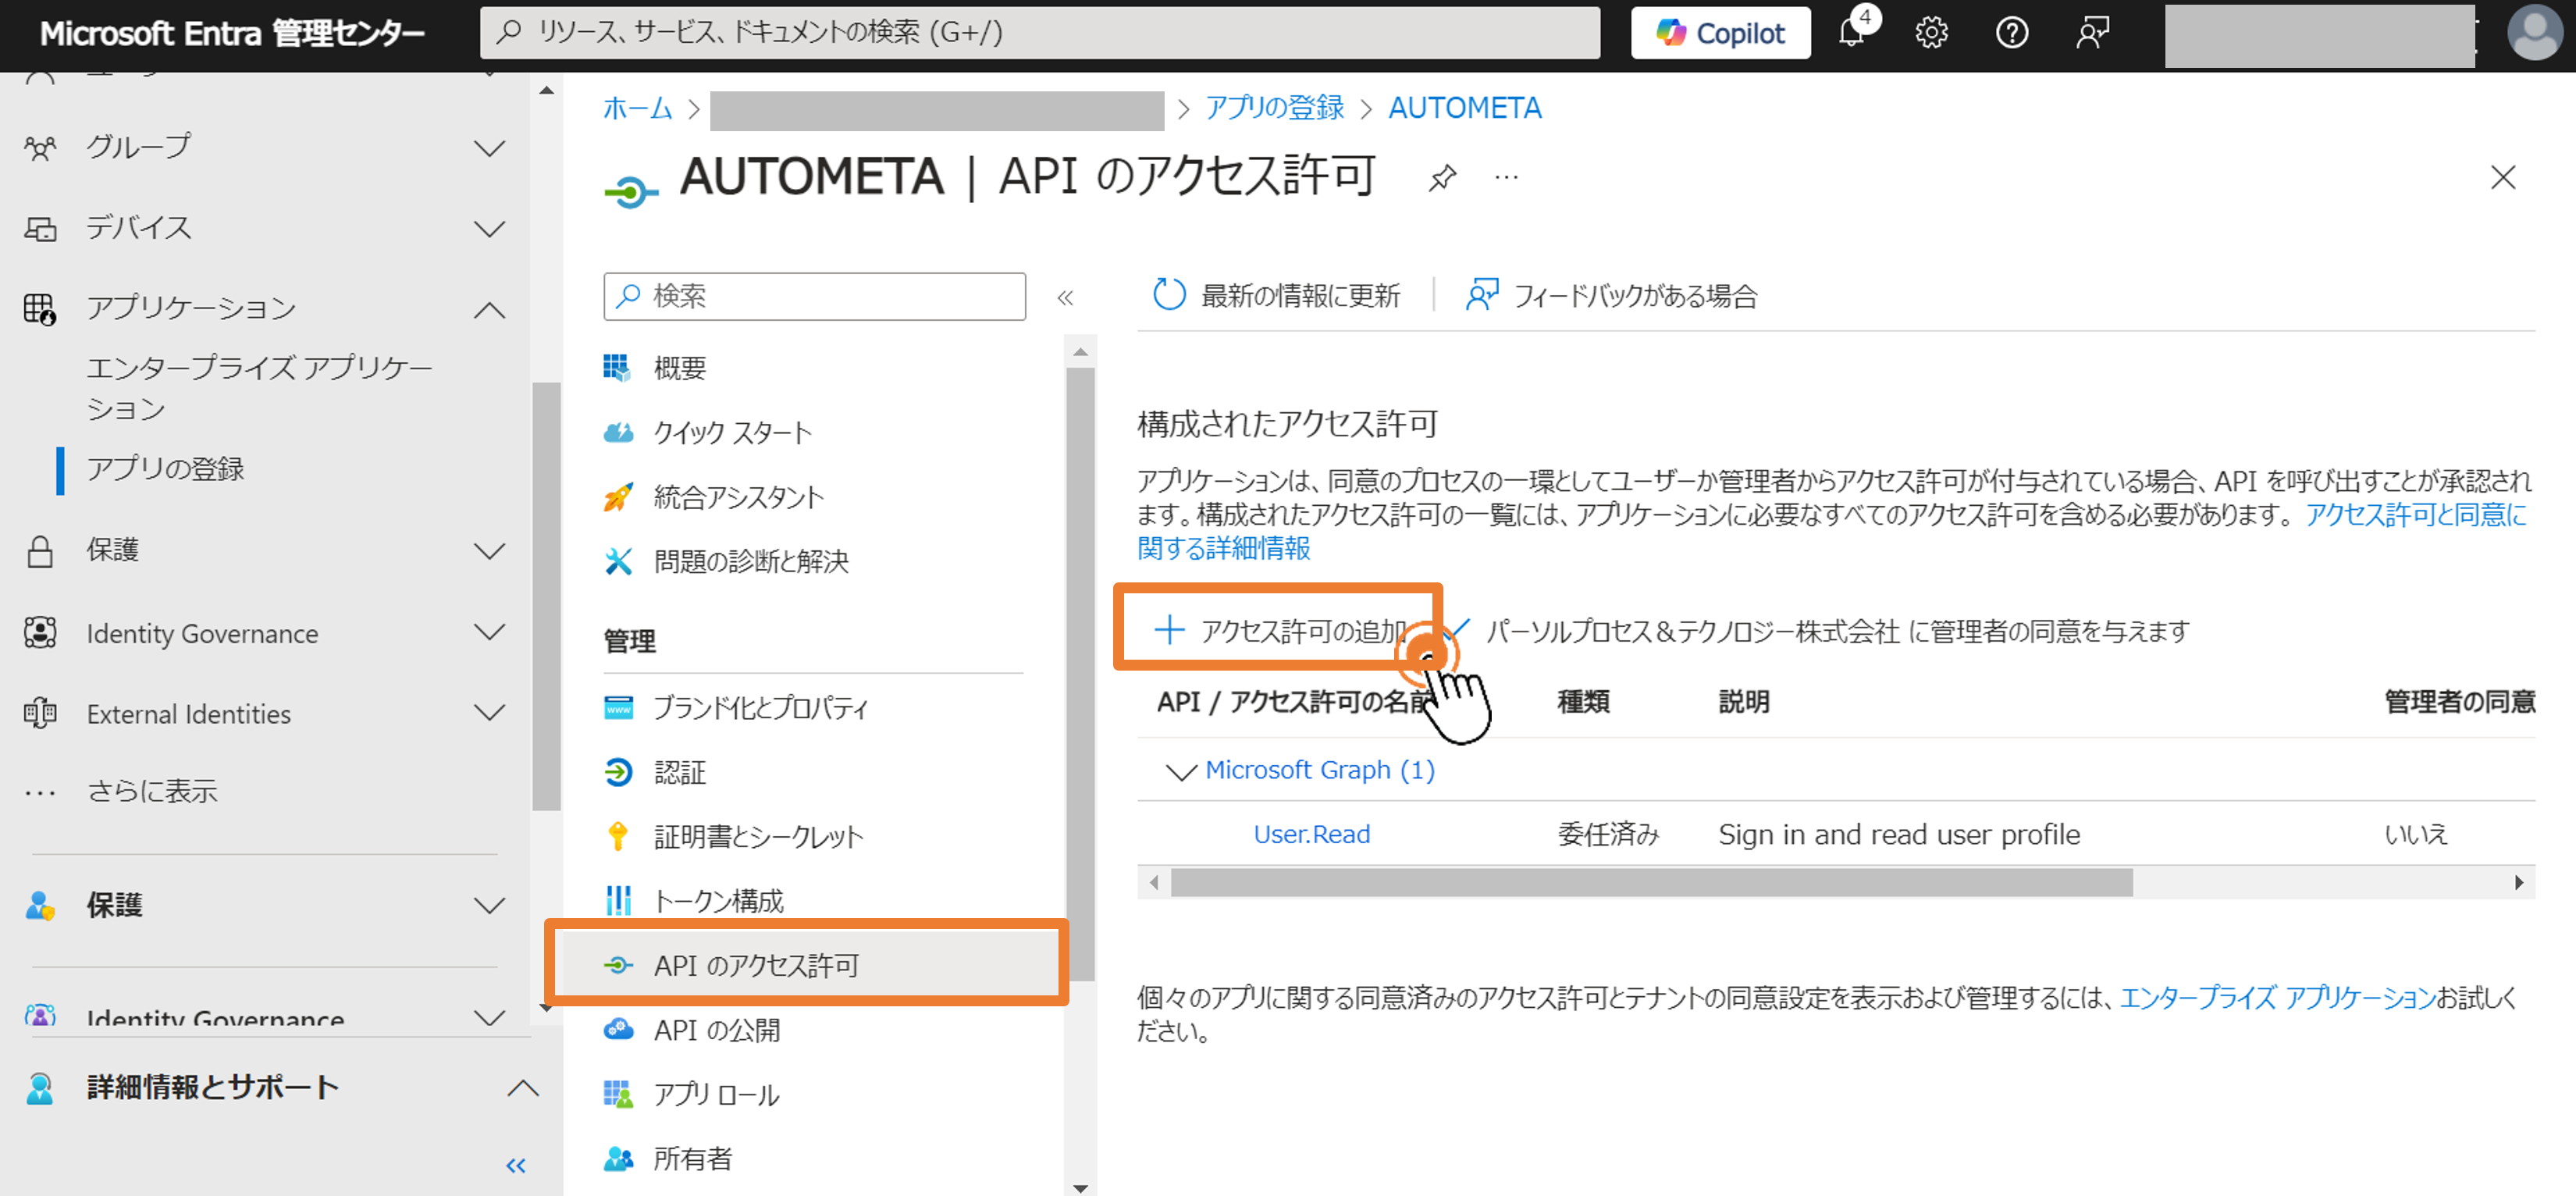Click the 種類 column header
This screenshot has width=2576, height=1196.
coord(1583,702)
